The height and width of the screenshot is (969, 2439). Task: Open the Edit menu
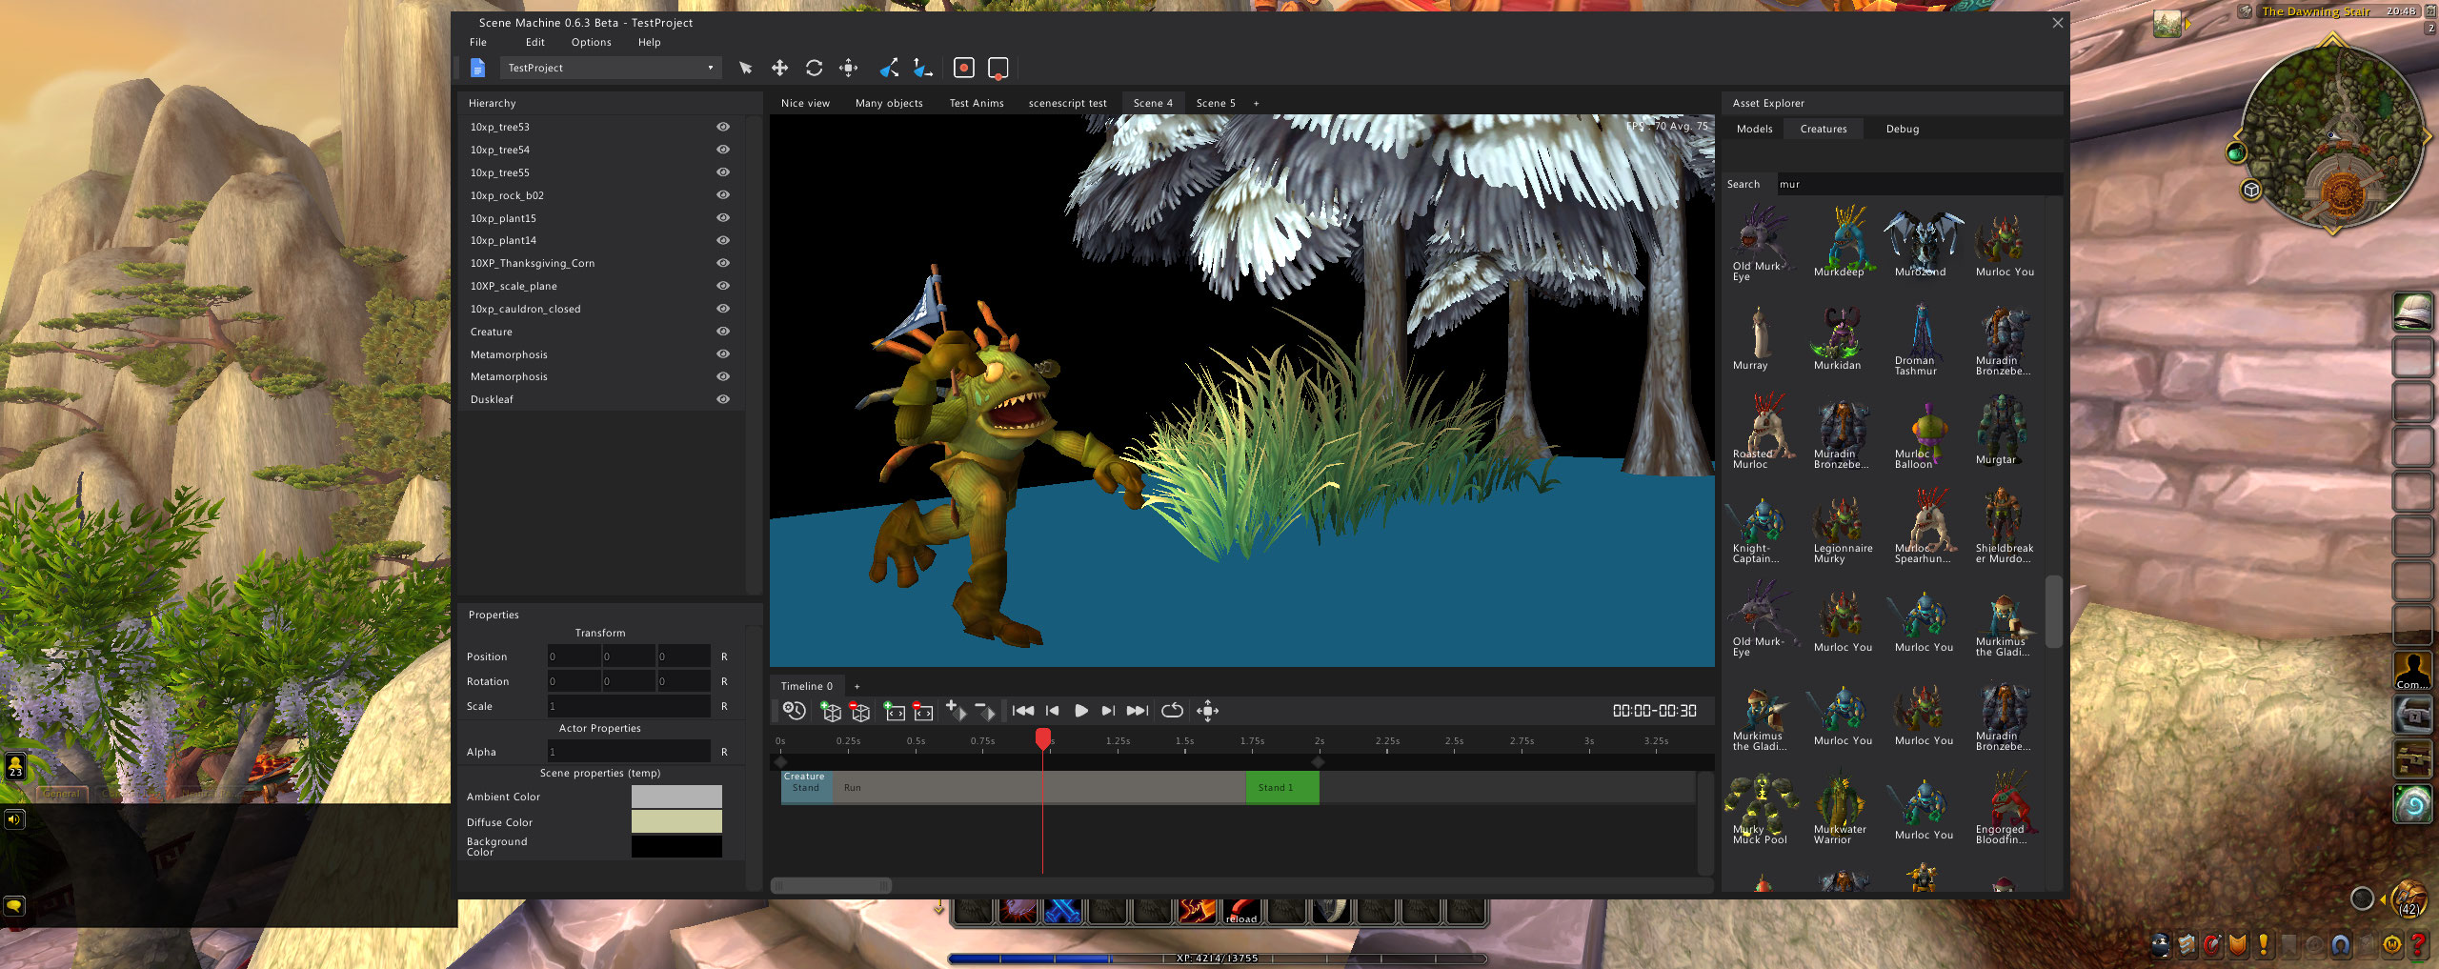(x=535, y=42)
